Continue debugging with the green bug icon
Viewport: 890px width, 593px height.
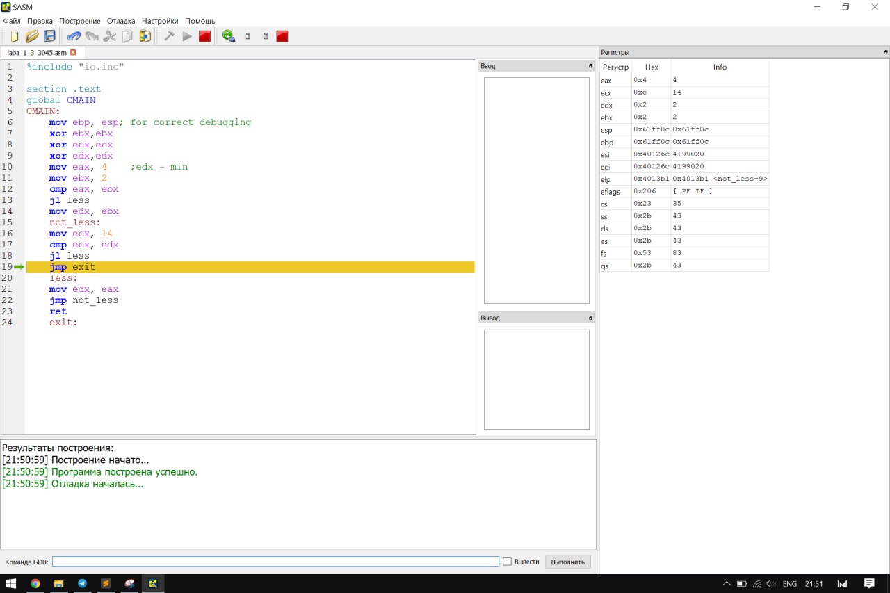228,36
